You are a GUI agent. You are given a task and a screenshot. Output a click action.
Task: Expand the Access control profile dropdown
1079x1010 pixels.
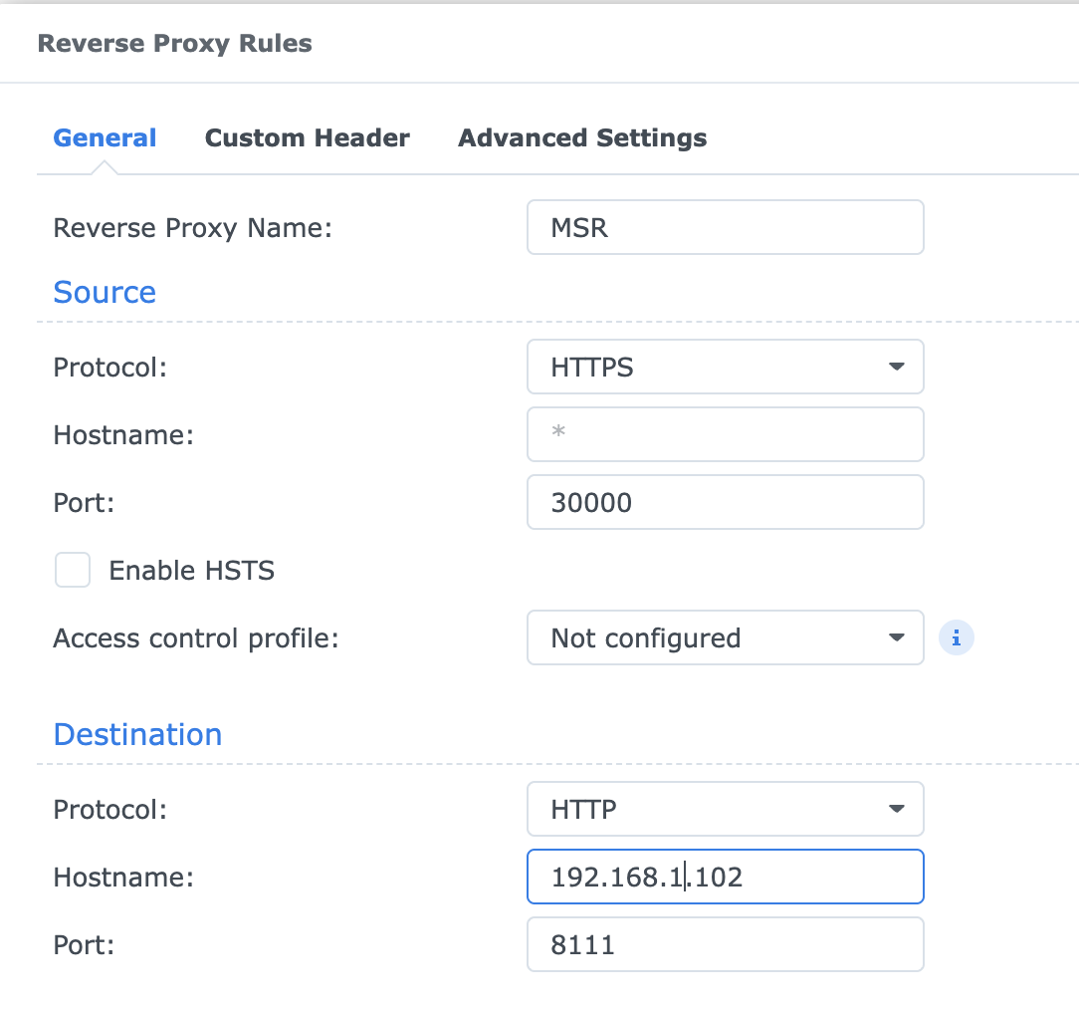click(x=726, y=637)
